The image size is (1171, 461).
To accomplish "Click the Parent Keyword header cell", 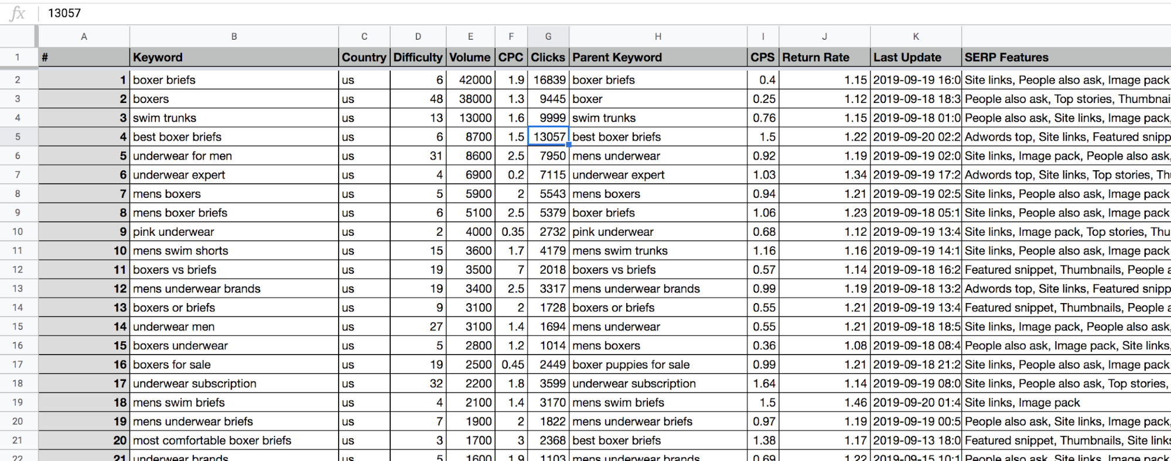I will click(x=658, y=57).
